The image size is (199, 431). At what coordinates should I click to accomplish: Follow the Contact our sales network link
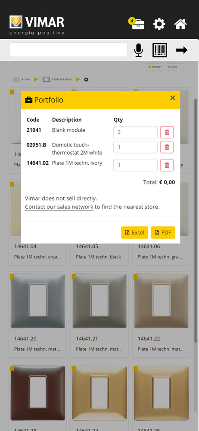59,207
